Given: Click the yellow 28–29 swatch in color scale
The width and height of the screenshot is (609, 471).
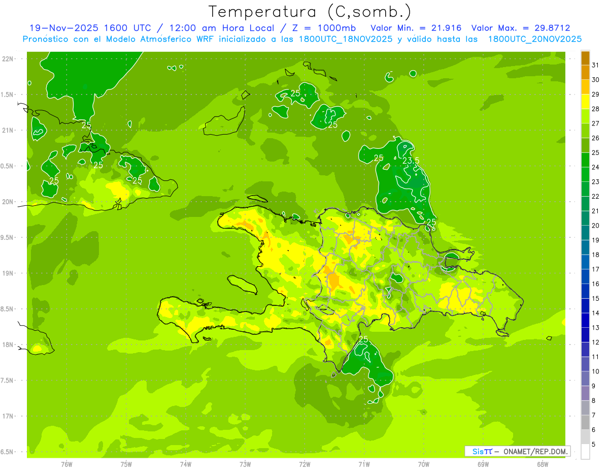Looking at the screenshot, I should [x=585, y=101].
